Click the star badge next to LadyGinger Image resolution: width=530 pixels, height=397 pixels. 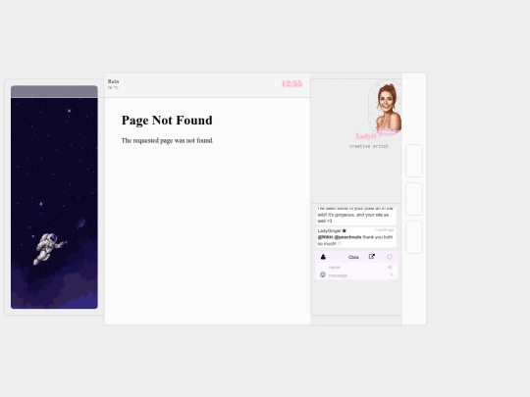click(344, 231)
